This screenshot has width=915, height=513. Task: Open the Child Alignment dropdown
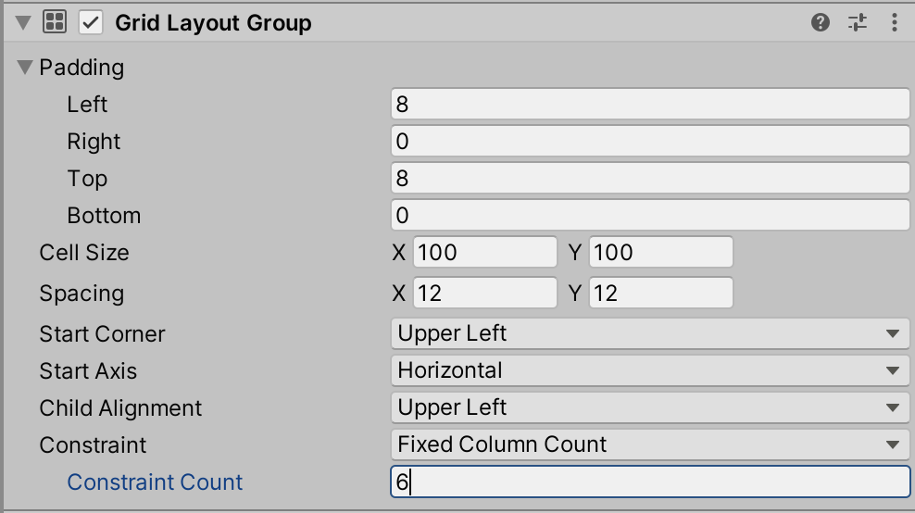[649, 407]
